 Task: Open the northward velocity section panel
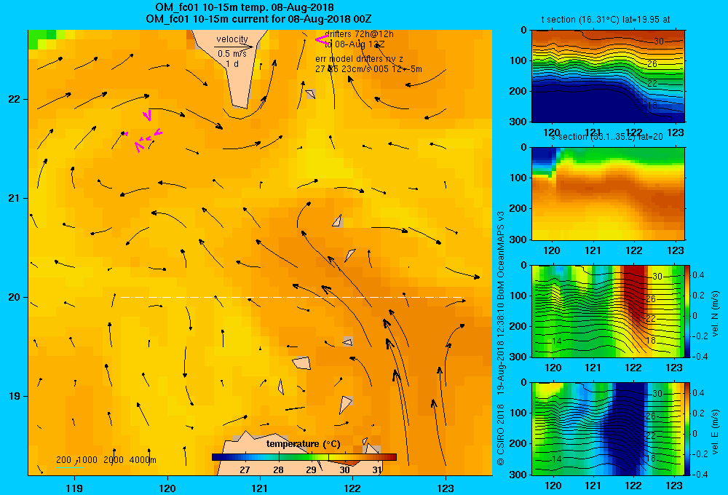(608, 311)
